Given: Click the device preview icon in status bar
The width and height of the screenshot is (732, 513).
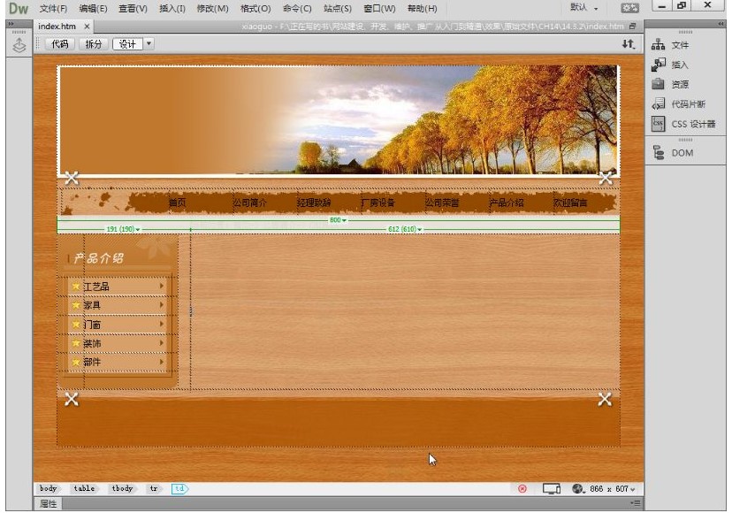Looking at the screenshot, I should [552, 488].
